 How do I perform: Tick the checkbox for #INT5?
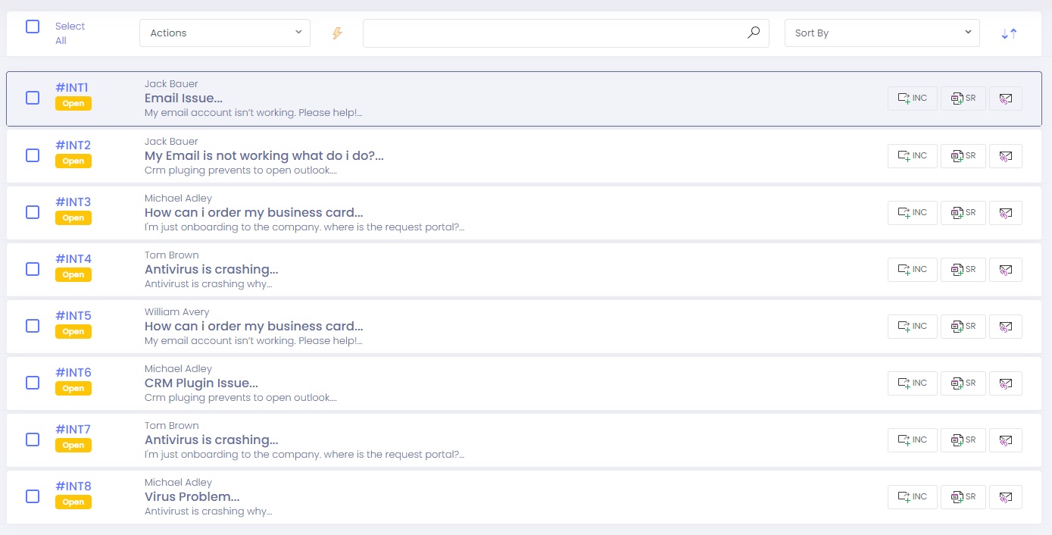tap(33, 326)
